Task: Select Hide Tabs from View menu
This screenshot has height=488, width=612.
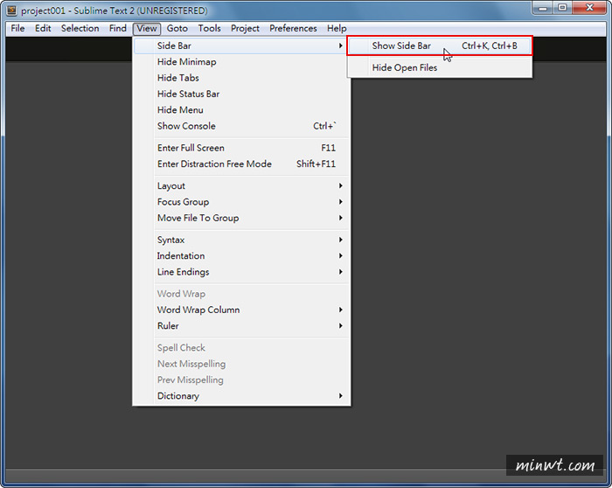Action: 240,78
